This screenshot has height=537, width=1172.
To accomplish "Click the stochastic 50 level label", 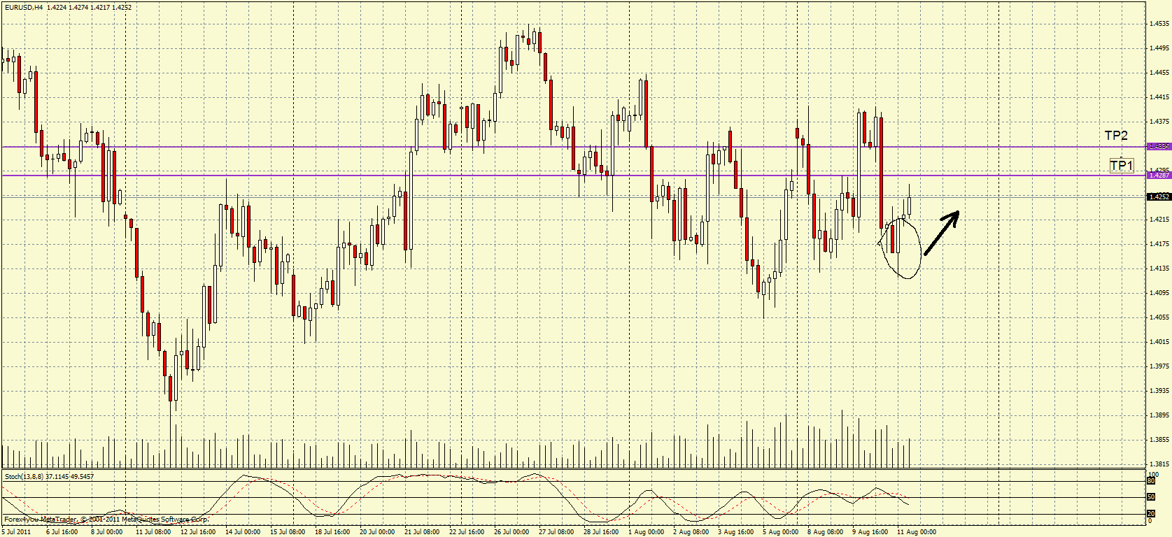I will (x=1151, y=497).
